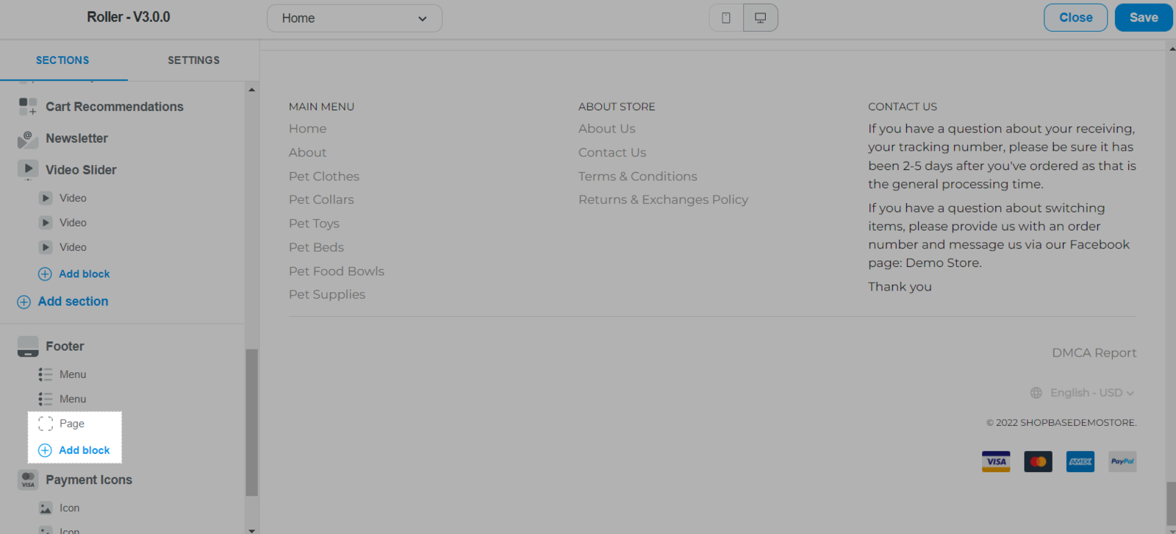Click the Thank you text
Viewport: 1176px width, 534px height.
[900, 287]
